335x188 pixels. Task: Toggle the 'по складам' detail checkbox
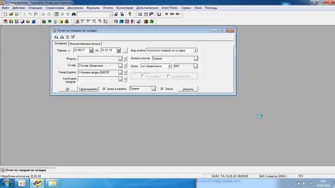pyautogui.click(x=142, y=76)
